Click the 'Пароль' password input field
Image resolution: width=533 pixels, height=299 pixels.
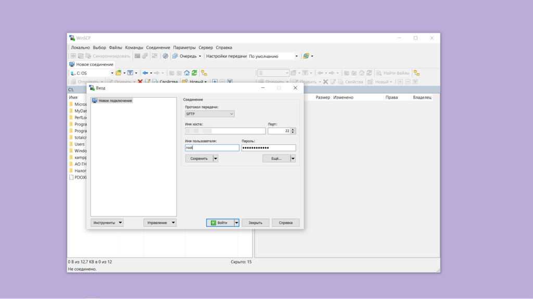click(x=268, y=148)
